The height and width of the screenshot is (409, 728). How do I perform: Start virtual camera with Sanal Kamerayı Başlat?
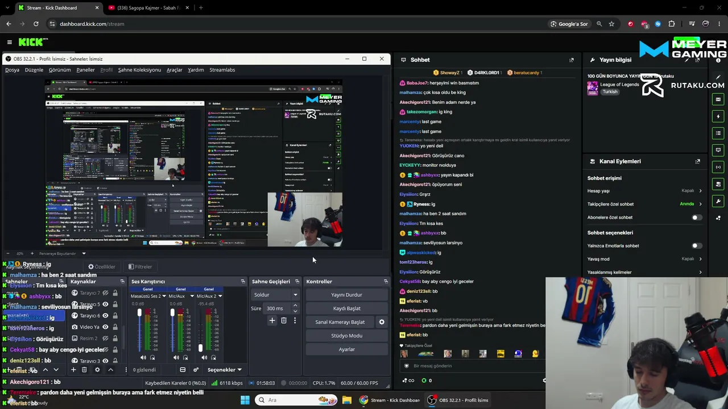pyautogui.click(x=340, y=322)
